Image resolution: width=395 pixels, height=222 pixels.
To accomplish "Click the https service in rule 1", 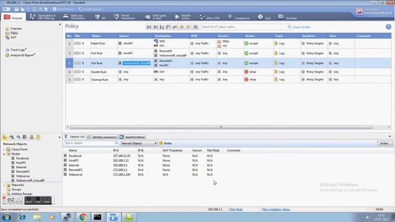I will 223,41.
